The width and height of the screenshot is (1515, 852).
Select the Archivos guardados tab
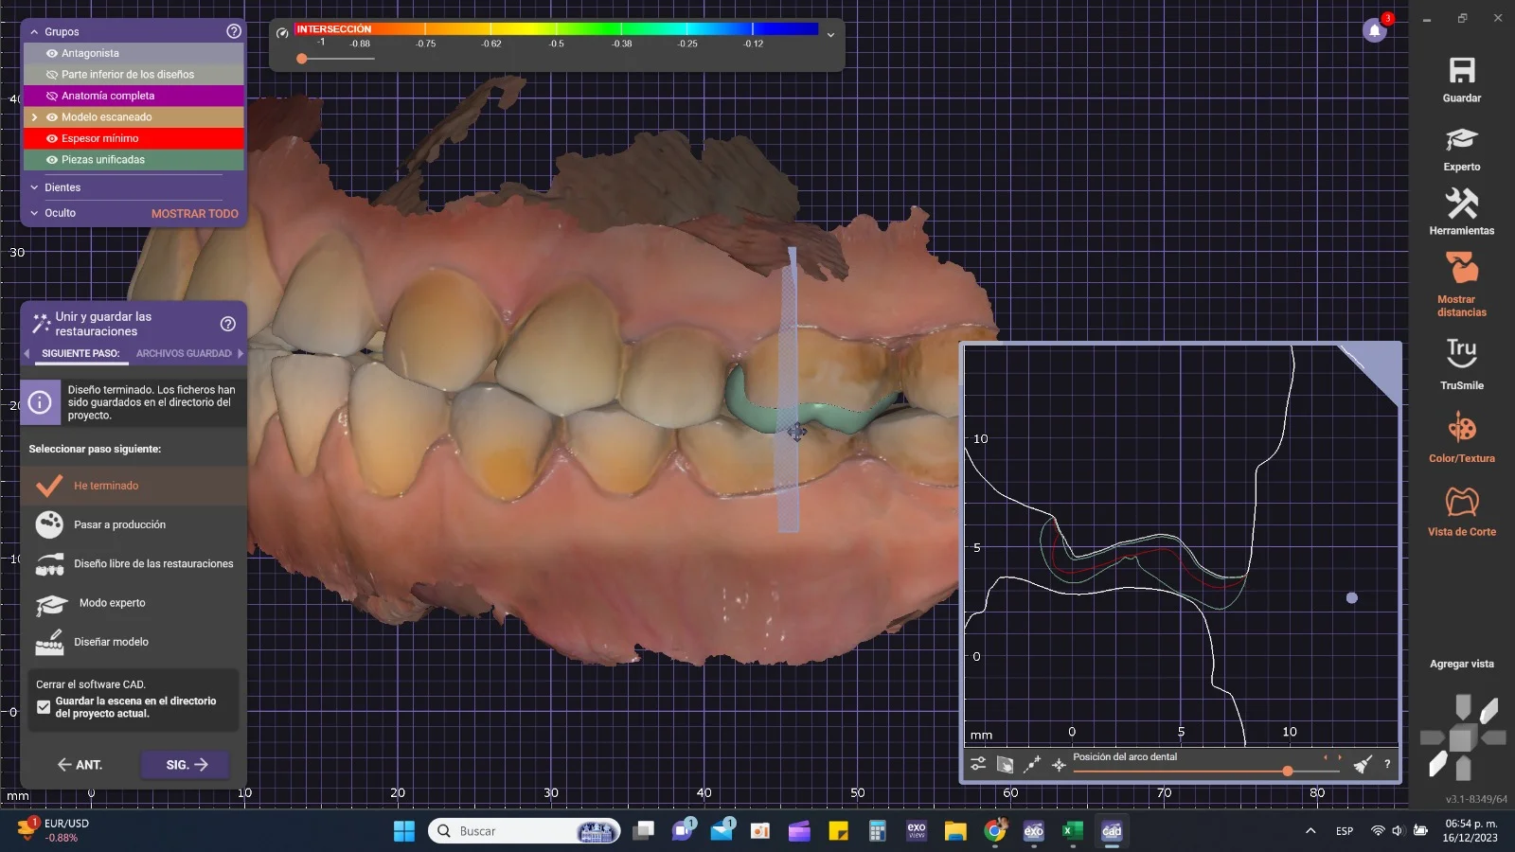click(x=184, y=353)
